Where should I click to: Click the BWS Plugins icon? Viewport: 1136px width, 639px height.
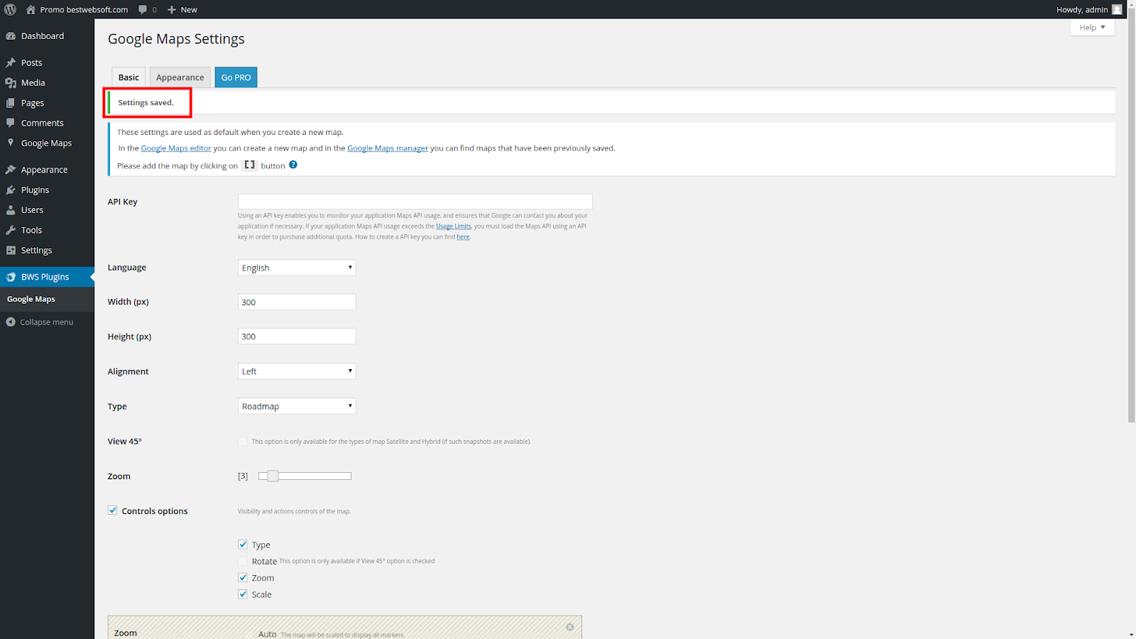click(11, 277)
